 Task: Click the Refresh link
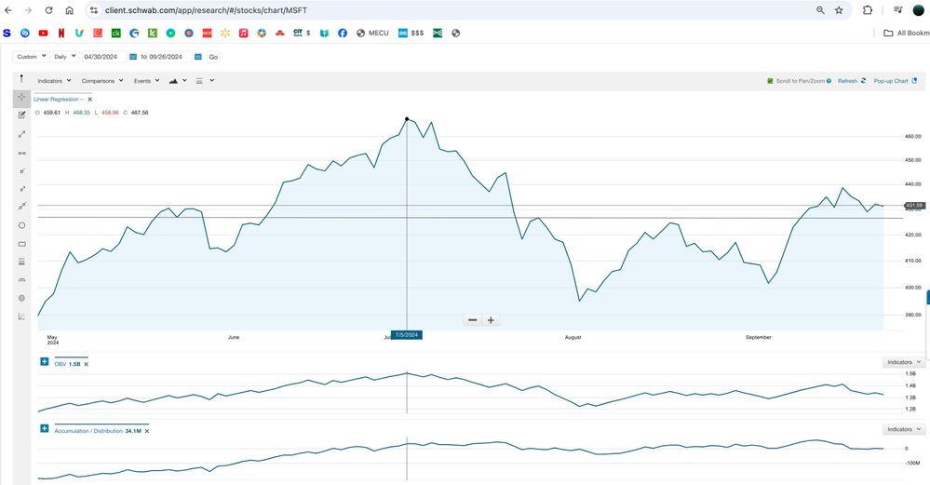pyautogui.click(x=852, y=81)
